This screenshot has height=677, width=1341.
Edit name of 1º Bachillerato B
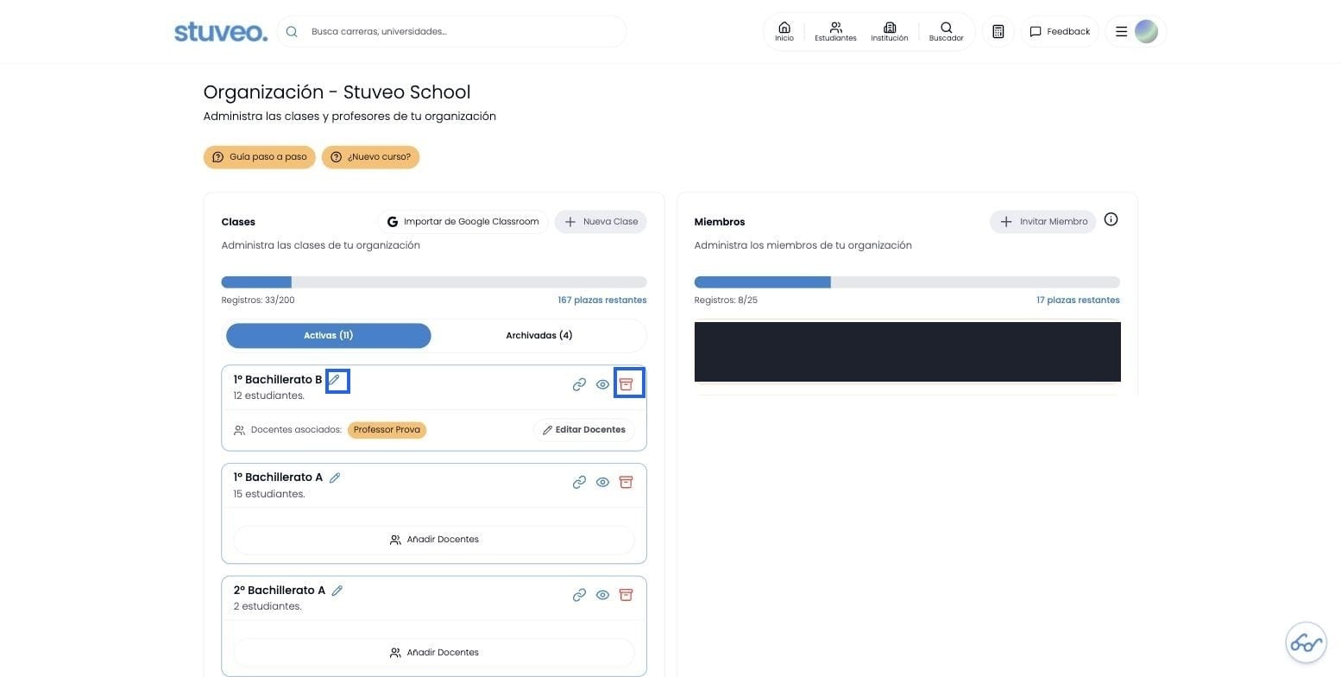pyautogui.click(x=336, y=380)
